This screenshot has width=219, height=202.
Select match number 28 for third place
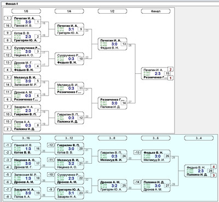[x=210, y=171]
